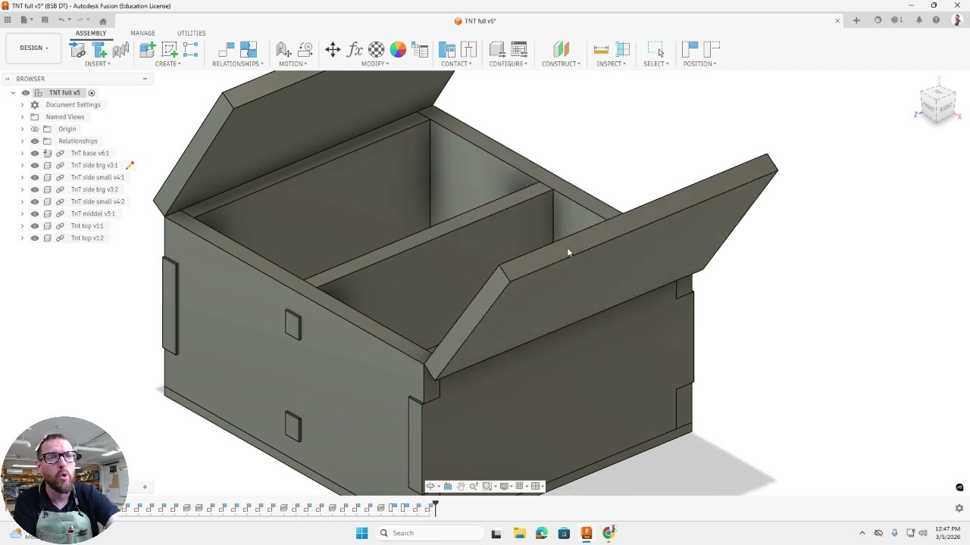
Task: Click the Pan hand navigation icon
Action: pos(460,486)
